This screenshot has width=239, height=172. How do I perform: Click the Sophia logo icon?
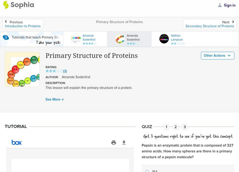pos(6,5)
